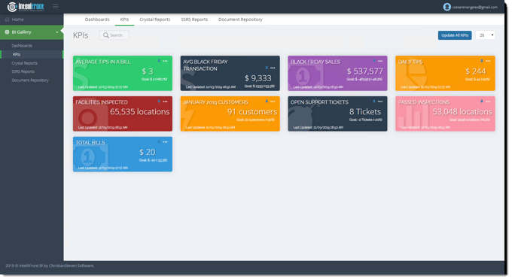Click the $ 9,333 value

coord(258,78)
